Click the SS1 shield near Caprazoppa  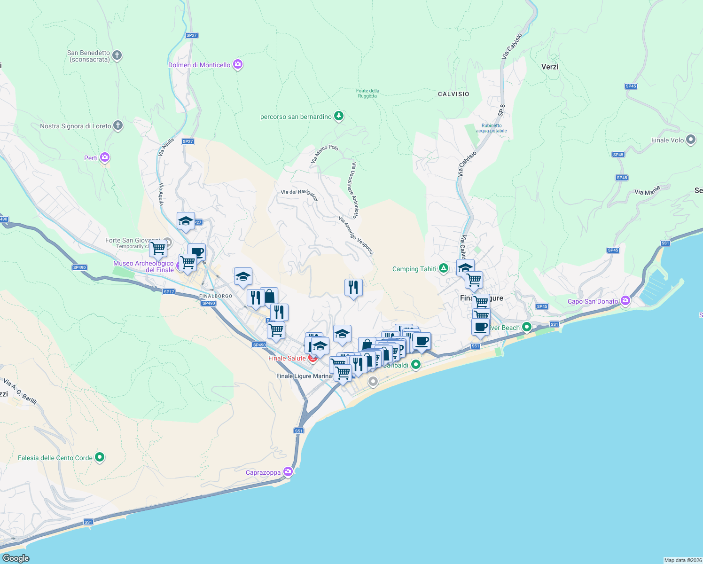299,431
